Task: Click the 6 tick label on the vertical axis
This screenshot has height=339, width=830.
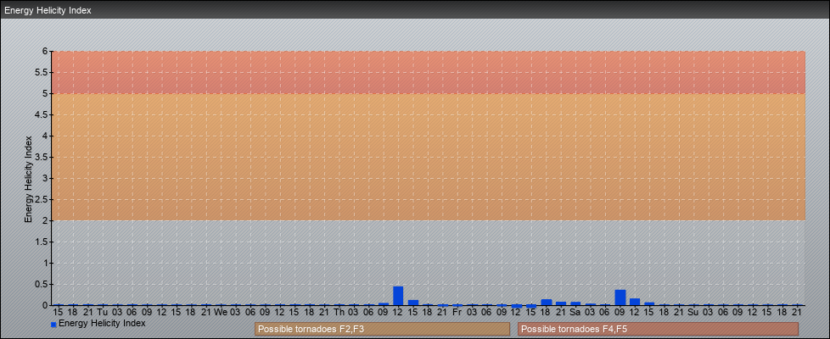Action: point(46,52)
